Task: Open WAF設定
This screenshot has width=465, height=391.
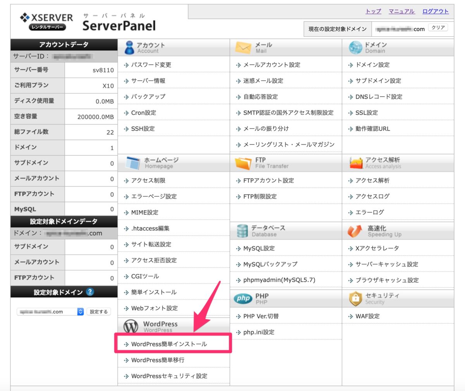Action: point(367,316)
